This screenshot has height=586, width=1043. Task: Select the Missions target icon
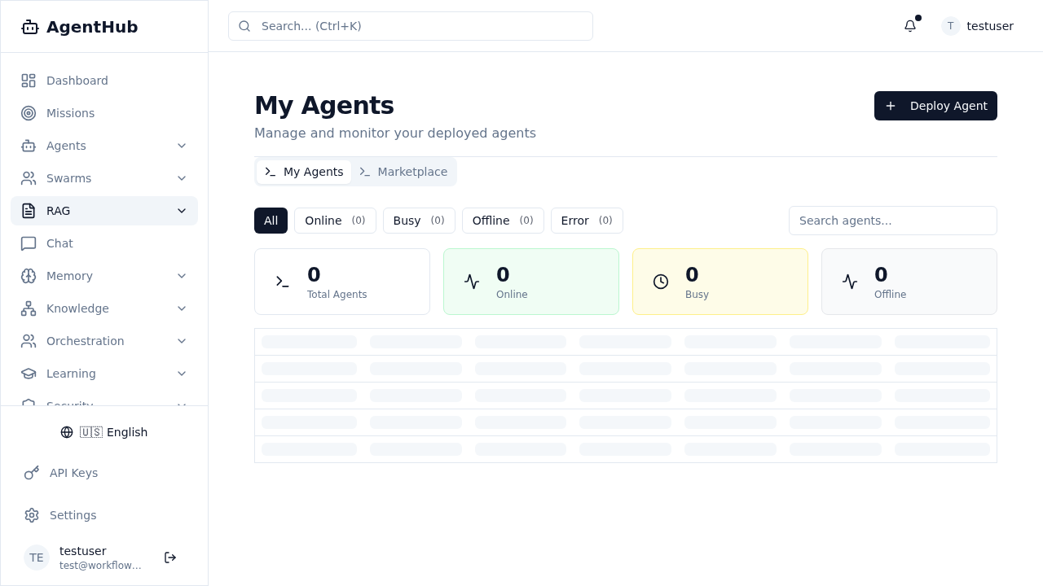tap(29, 113)
